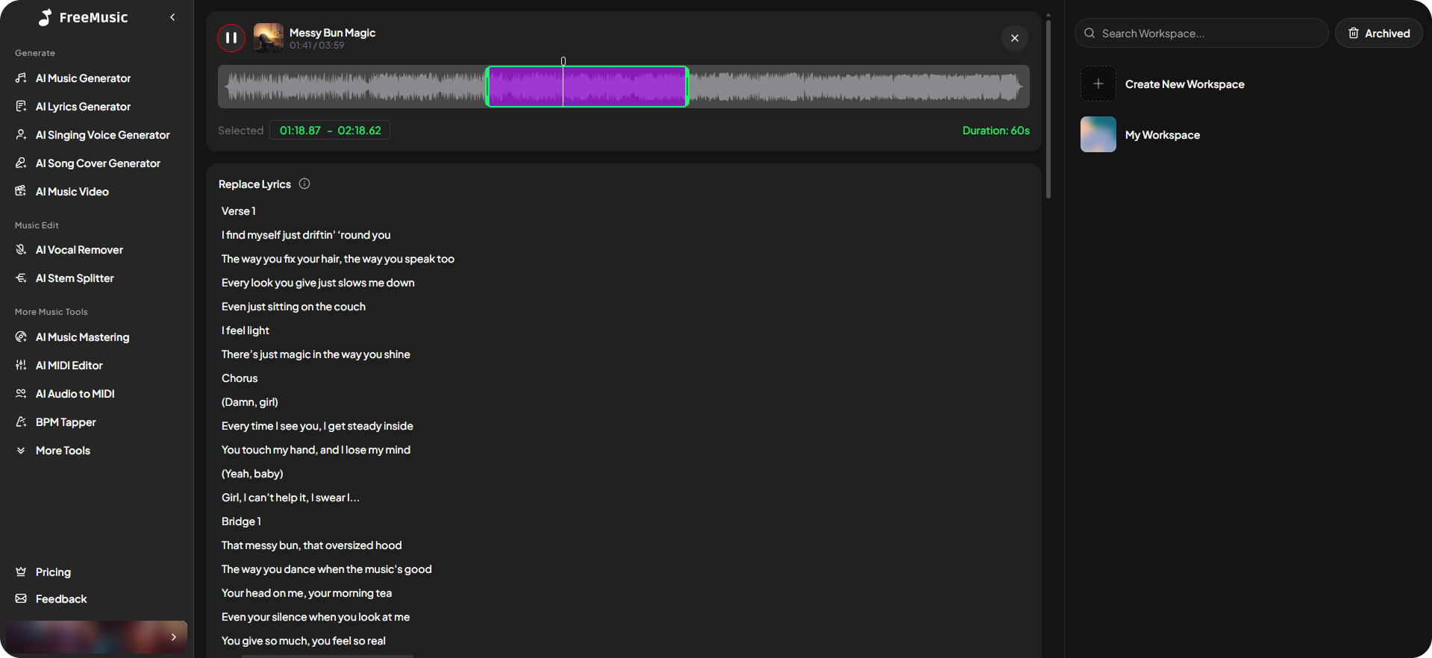Click Create New Workspace
Image resolution: width=1432 pixels, height=658 pixels.
point(1184,84)
